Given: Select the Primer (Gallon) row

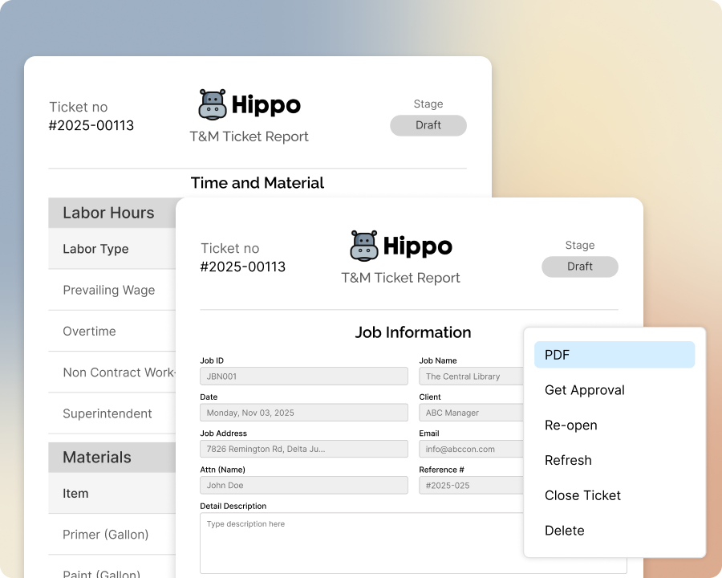Looking at the screenshot, I should point(112,534).
